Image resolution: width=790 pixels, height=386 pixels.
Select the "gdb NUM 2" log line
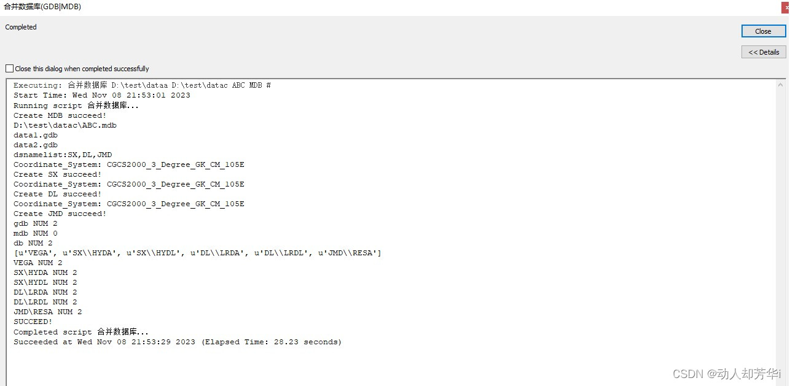click(x=33, y=223)
